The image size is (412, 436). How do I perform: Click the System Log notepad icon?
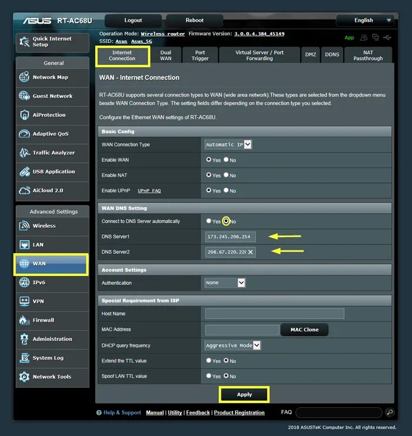[x=24, y=358]
